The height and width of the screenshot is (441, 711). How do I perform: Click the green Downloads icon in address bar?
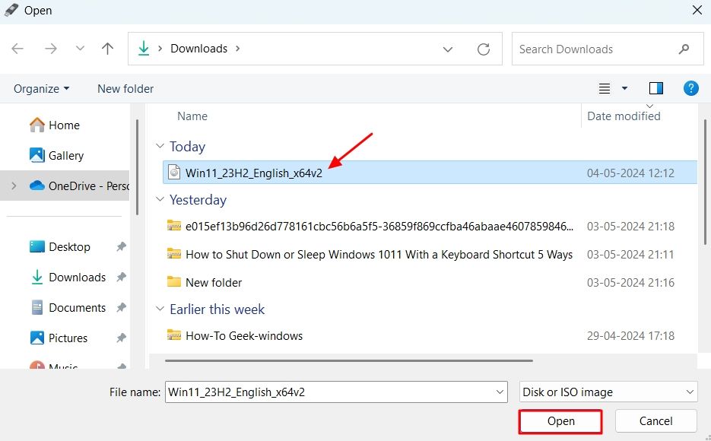144,48
